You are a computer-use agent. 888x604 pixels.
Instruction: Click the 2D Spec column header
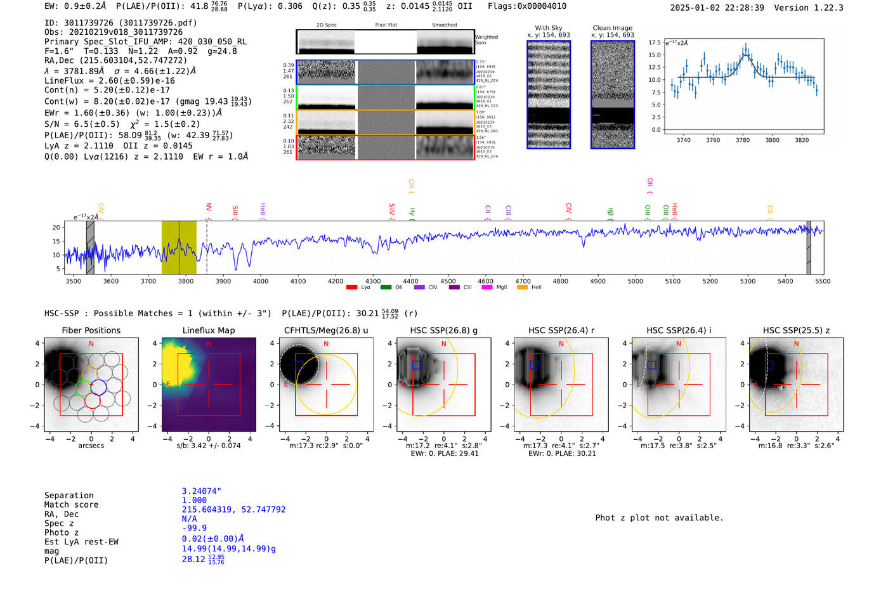click(327, 25)
